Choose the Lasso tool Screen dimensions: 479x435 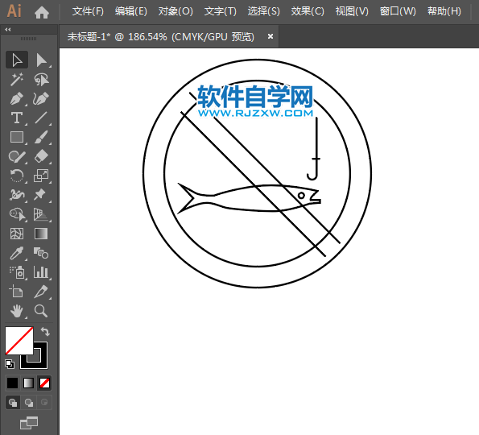[41, 79]
